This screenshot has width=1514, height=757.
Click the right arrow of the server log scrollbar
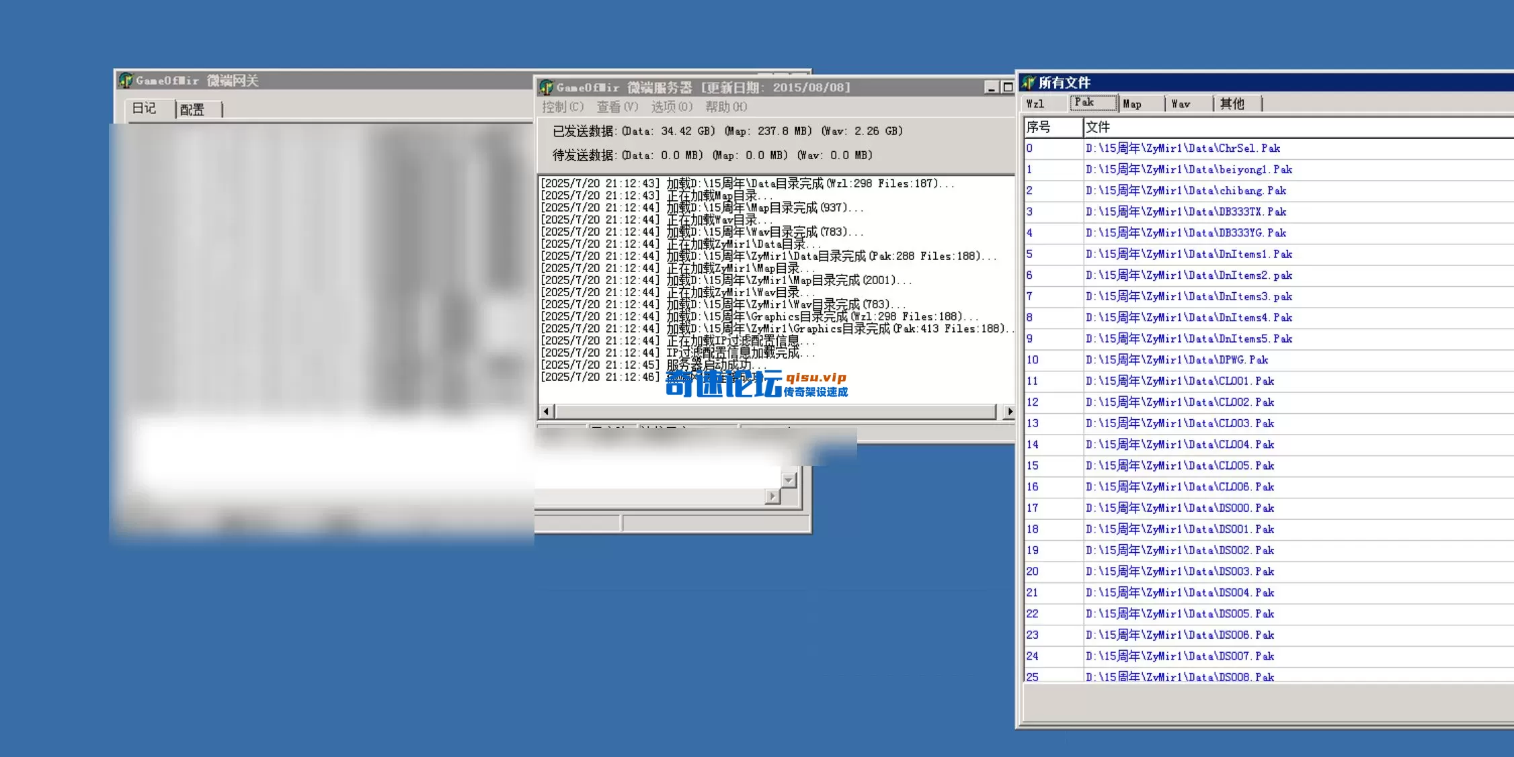coord(1009,410)
